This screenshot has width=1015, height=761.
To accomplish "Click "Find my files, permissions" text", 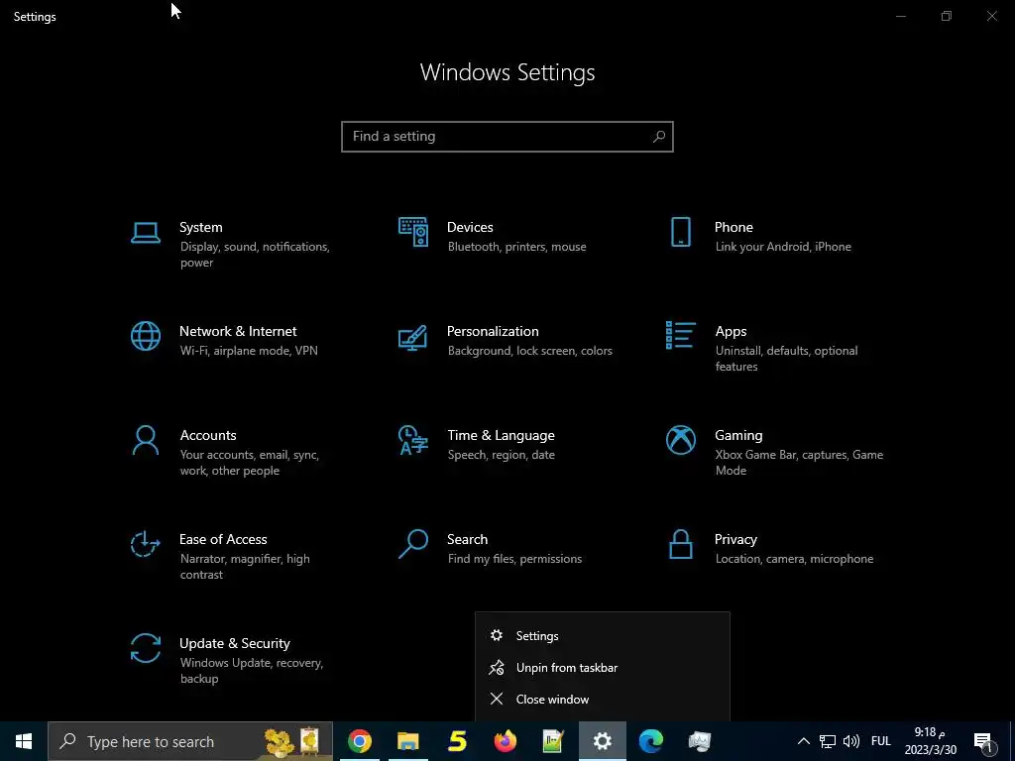I will [514, 559].
